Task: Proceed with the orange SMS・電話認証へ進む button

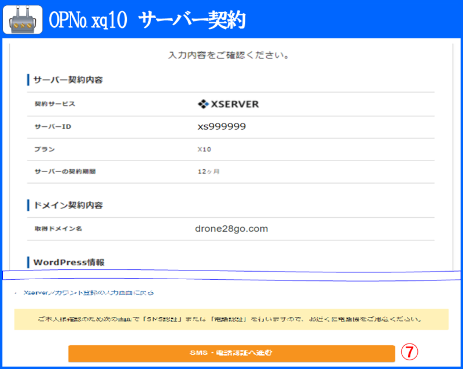Action: (231, 353)
